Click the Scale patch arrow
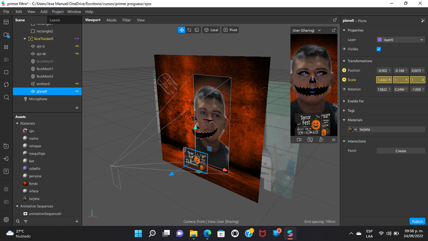 (x=344, y=80)
